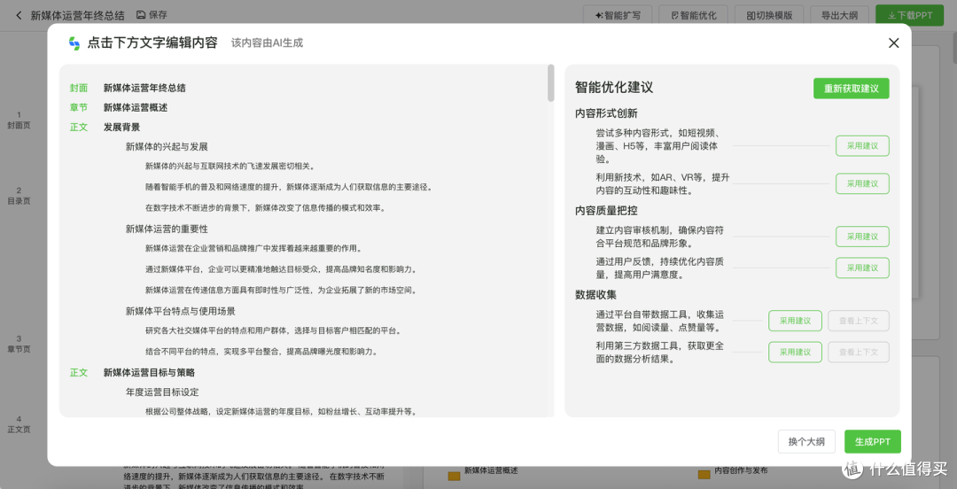Open 智能扩写 in the top toolbar
Viewport: 957px width, 489px height.
click(618, 15)
